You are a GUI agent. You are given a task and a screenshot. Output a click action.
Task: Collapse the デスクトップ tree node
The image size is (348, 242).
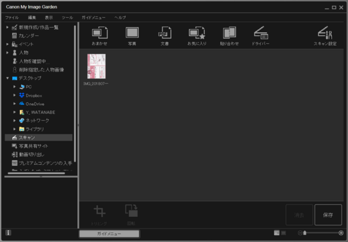point(7,79)
